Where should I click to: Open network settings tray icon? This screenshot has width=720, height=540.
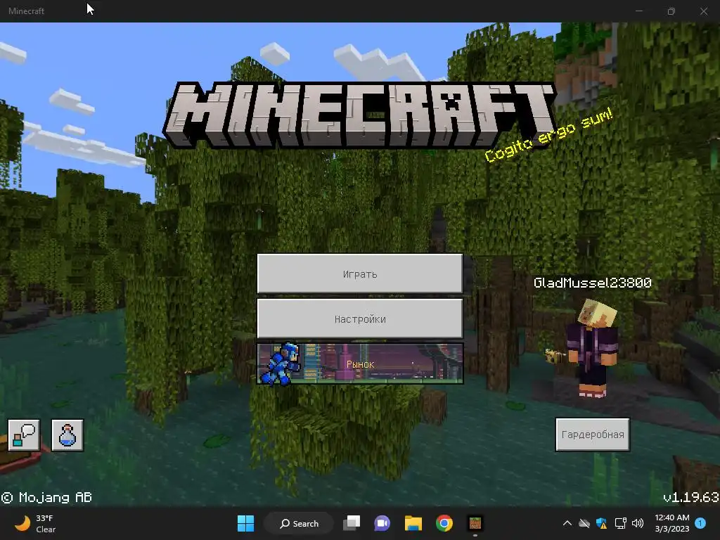pos(620,523)
